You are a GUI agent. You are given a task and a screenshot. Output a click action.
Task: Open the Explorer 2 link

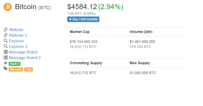(x=18, y=46)
